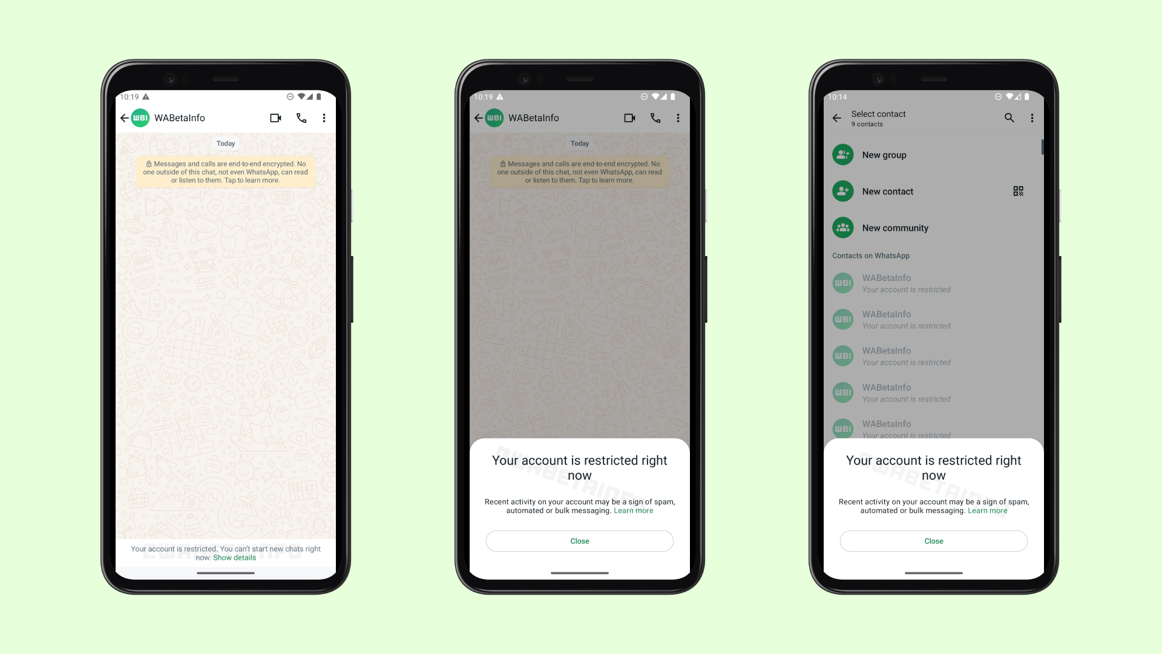
Task: Tap Close button on restriction popup
Action: (x=579, y=541)
